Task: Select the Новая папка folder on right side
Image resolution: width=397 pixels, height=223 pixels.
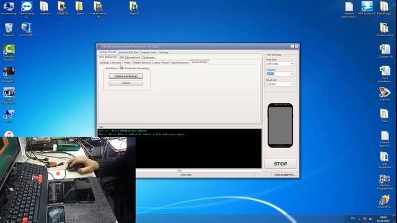Action: [x=385, y=30]
